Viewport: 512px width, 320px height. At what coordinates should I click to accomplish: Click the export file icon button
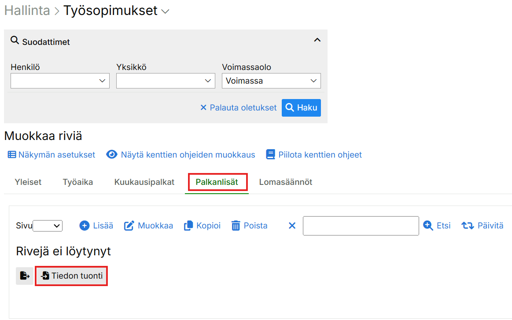pyautogui.click(x=25, y=276)
